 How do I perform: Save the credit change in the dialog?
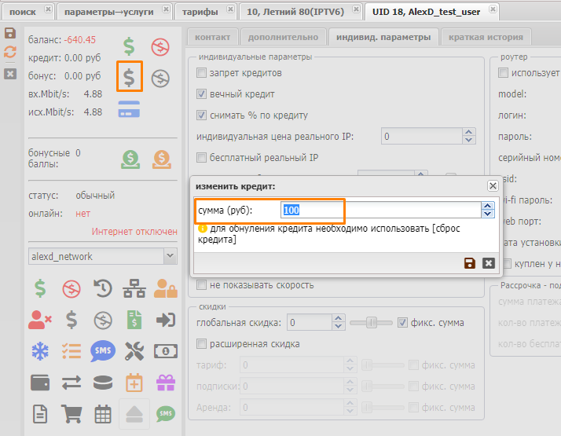470,263
